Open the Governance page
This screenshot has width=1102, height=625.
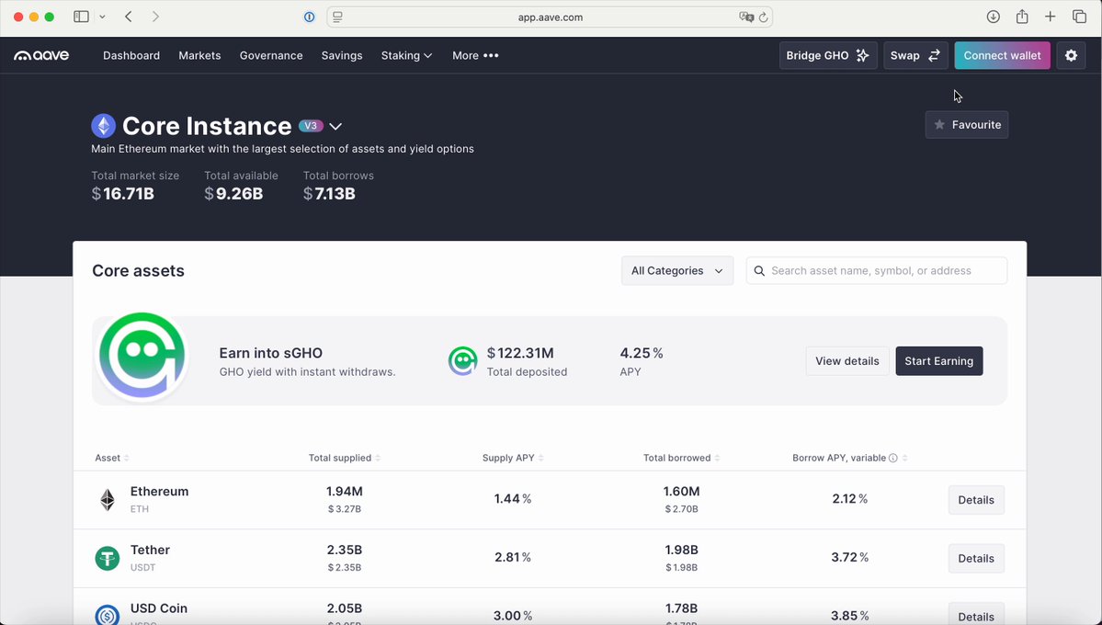click(x=271, y=55)
